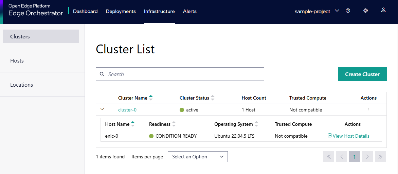Open cluster-0 actions three-dot menu
Screen dimensions: 398x174
(x=368, y=109)
